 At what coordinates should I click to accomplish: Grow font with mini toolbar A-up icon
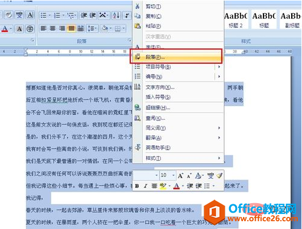coord(180,176)
